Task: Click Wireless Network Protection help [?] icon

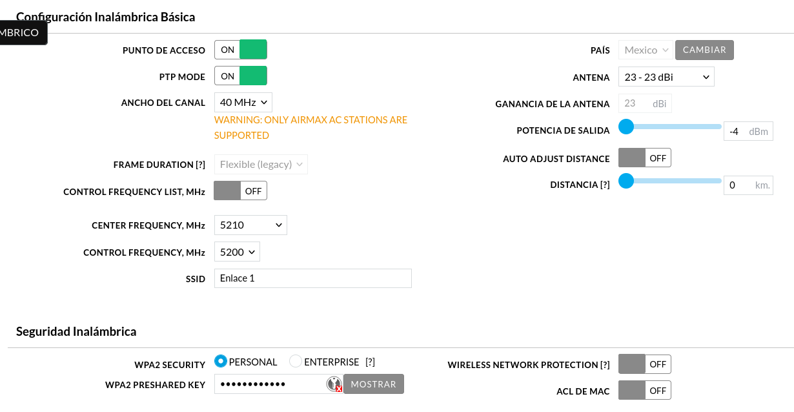Action: [x=604, y=365]
